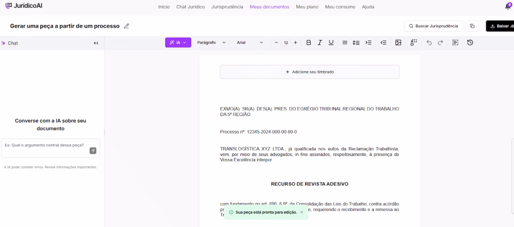This screenshot has height=227, width=514.
Task: Toggle bold formatting
Action: [x=309, y=42]
